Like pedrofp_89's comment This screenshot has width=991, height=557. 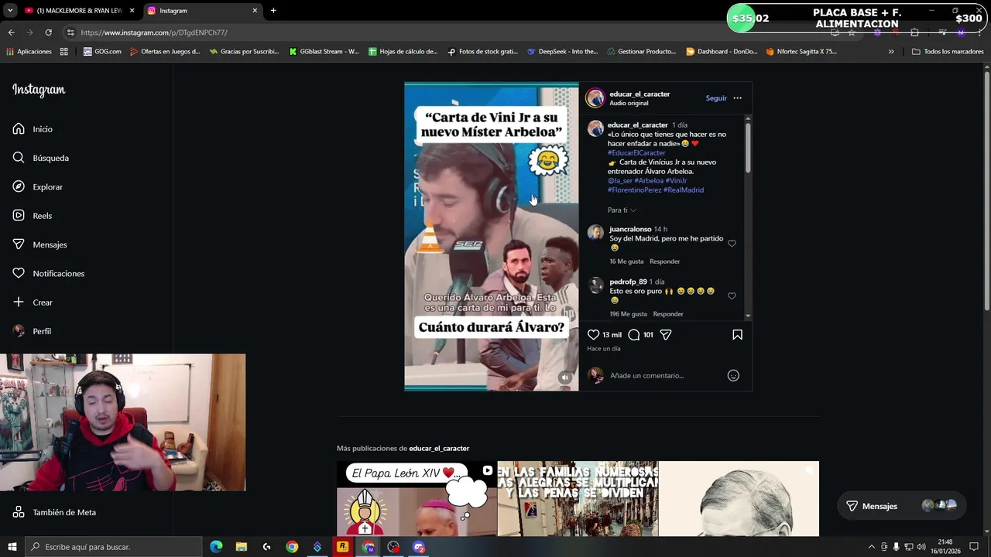point(732,296)
